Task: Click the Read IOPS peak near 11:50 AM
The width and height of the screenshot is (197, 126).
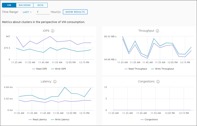Action: point(50,37)
